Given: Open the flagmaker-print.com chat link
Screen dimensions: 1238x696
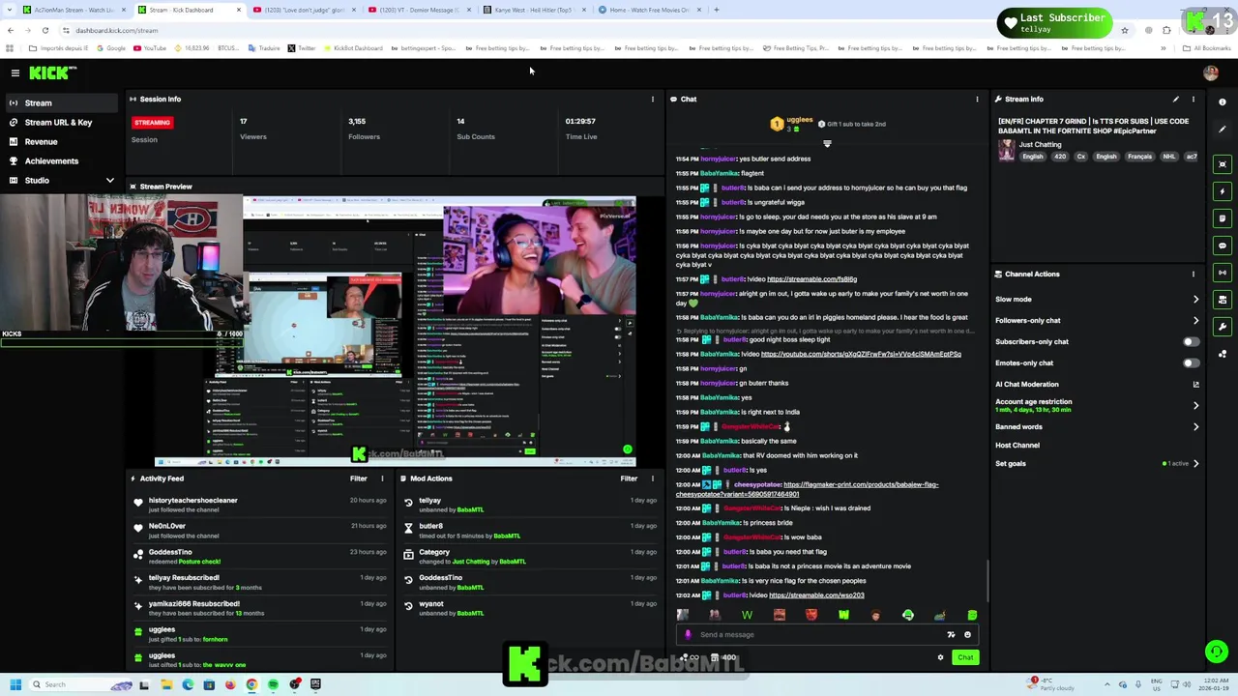Looking at the screenshot, I should tap(807, 489).
